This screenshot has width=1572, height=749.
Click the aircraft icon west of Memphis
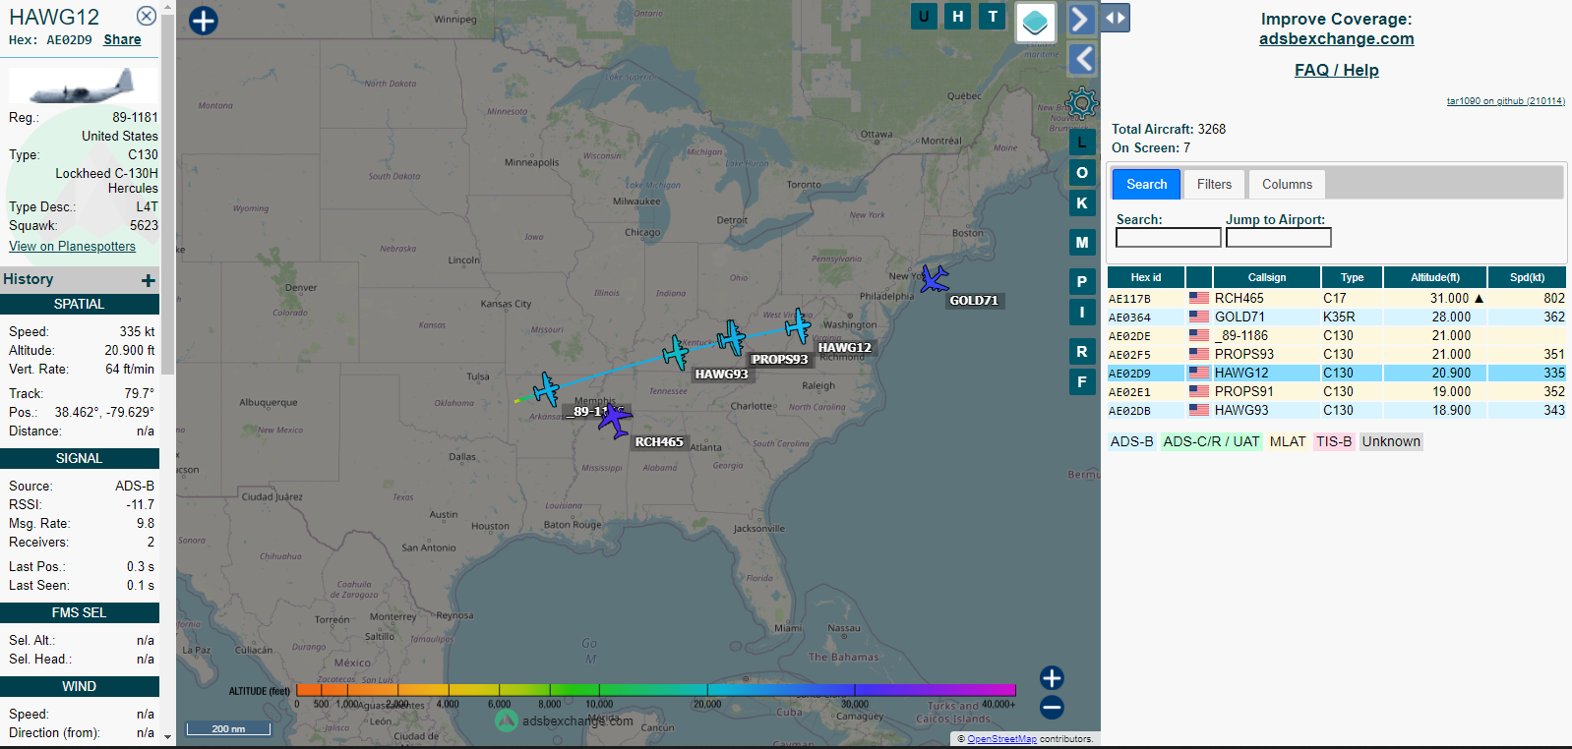(546, 389)
